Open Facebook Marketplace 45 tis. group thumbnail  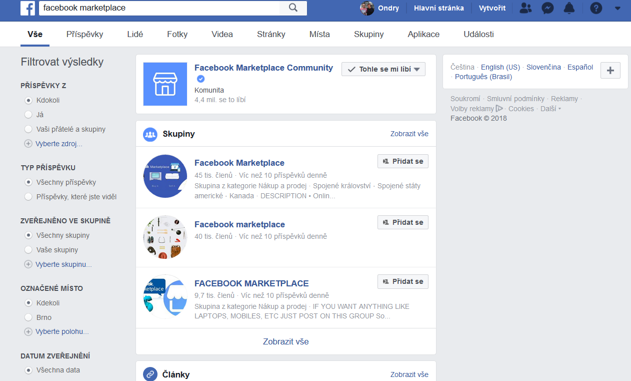pyautogui.click(x=165, y=176)
